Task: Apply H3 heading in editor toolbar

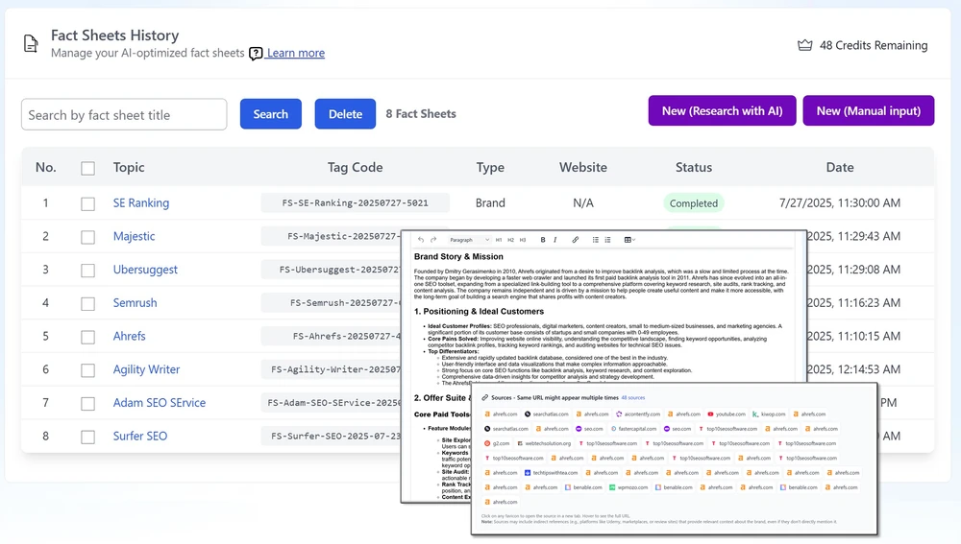Action: [523, 240]
